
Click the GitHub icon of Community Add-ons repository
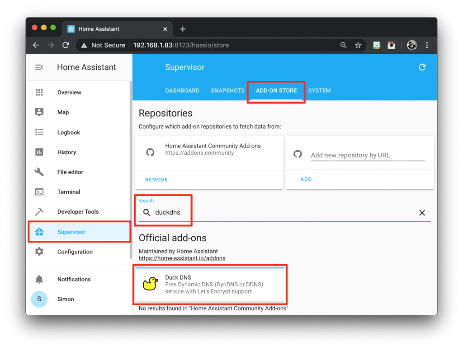tap(150, 152)
